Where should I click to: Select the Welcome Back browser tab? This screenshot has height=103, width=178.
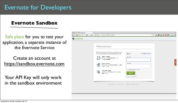coord(85,33)
